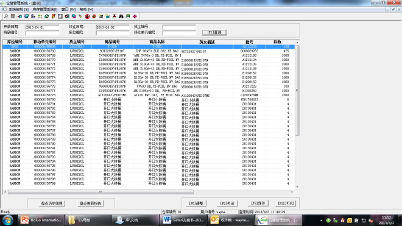This screenshot has width=402, height=226.
Task: Click the [F9]保存 button
Action: pos(258,203)
